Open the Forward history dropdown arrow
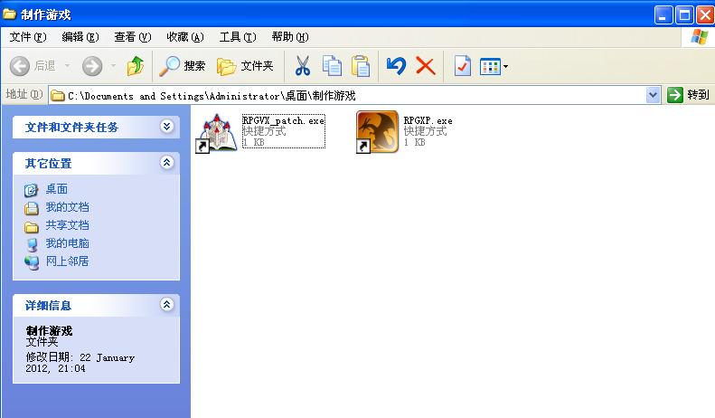The width and height of the screenshot is (715, 418). tap(114, 66)
